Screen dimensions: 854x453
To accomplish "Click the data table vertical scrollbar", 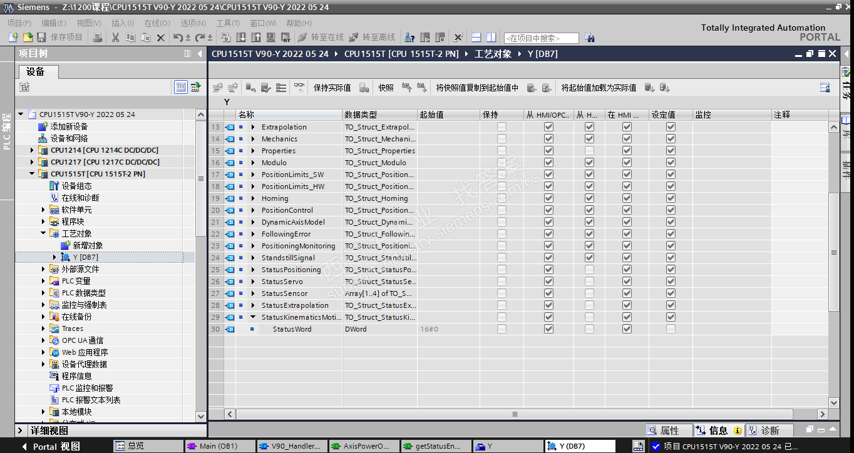I will tap(834, 252).
